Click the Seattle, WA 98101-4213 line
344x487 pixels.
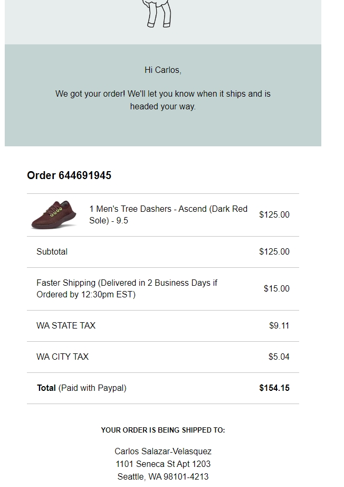click(x=163, y=477)
